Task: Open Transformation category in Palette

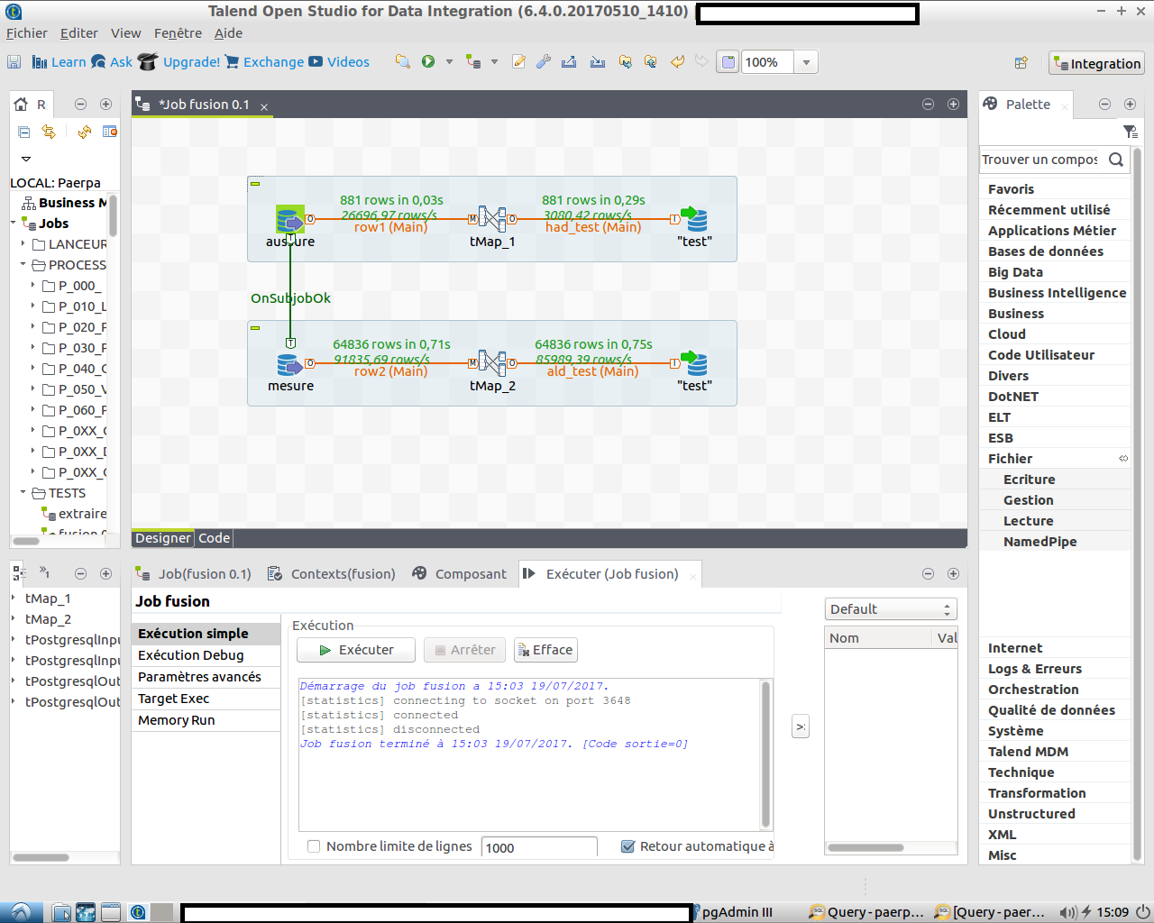Action: coord(1037,793)
